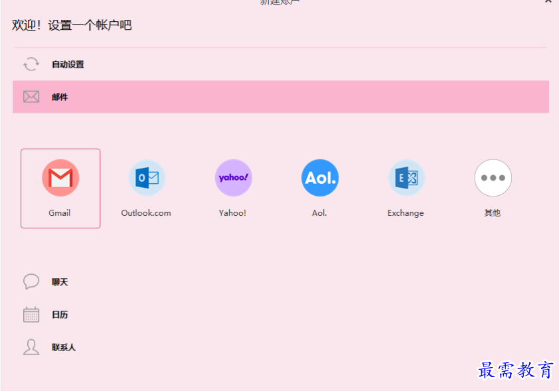
Task: Click the 其他 label text
Action: [x=493, y=213]
